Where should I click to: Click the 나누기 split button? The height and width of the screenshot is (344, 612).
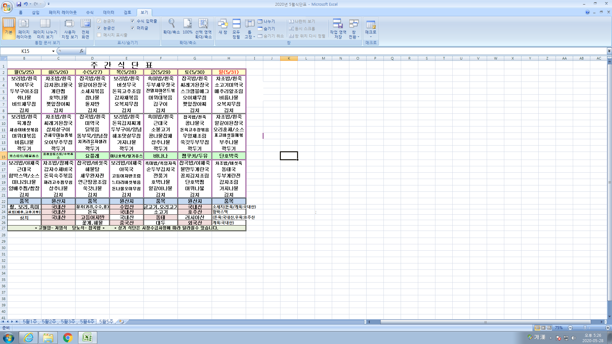pyautogui.click(x=266, y=21)
